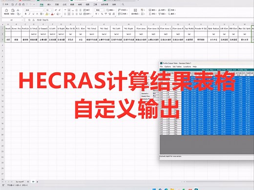
Task: Open the number format combo box
Action: pos(100,10)
